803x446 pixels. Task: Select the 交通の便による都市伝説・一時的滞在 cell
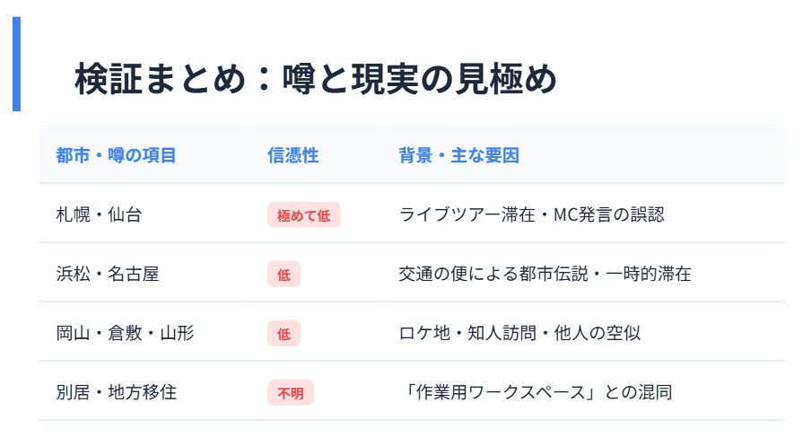pos(545,274)
